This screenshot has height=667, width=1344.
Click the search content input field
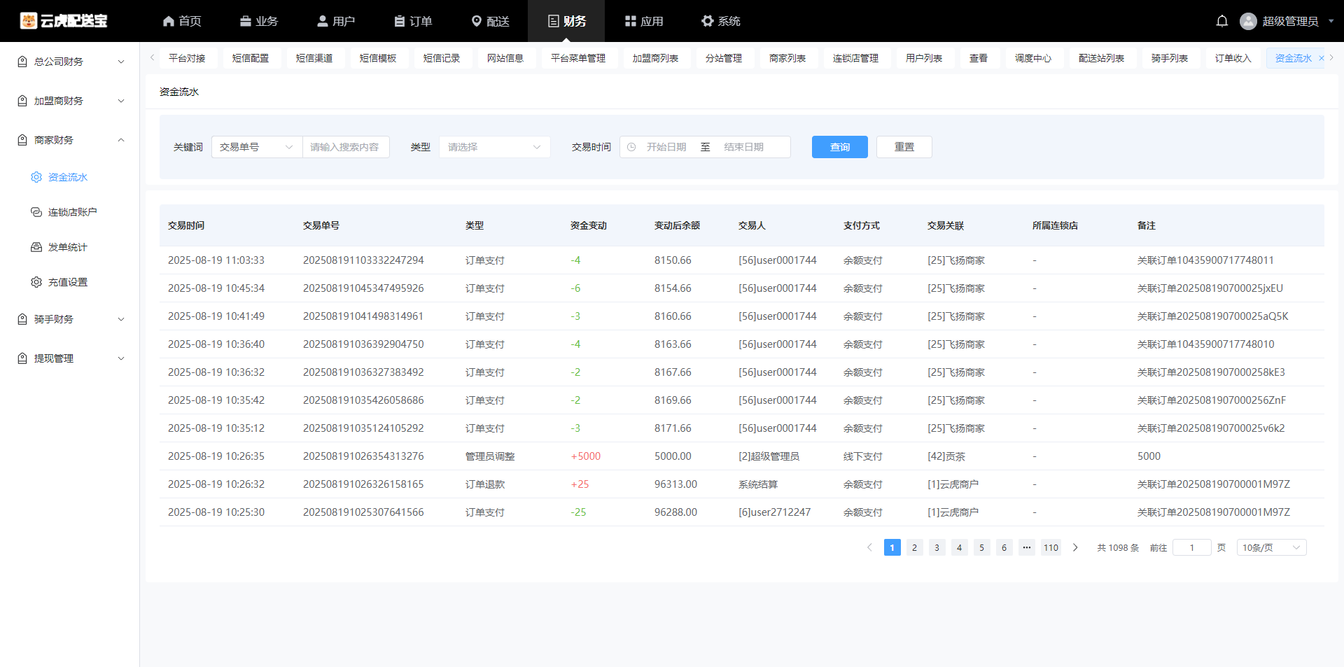click(346, 147)
